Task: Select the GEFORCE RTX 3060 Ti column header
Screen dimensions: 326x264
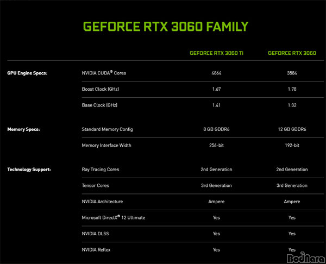Action: [216, 53]
